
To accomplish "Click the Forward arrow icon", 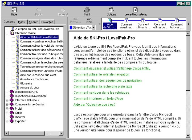I will coord(63,10).
